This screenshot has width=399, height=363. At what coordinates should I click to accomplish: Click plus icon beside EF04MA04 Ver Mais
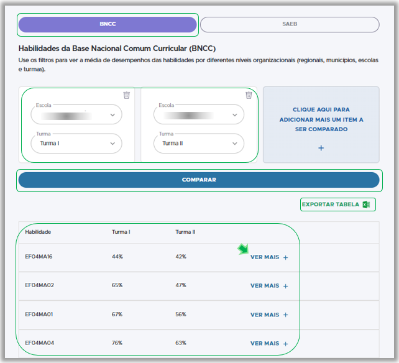coord(285,344)
